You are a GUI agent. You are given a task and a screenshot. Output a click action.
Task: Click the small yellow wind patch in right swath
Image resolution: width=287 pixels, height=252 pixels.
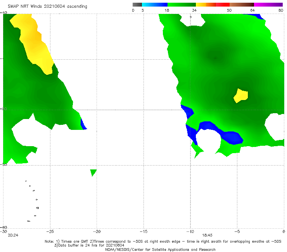tap(241, 96)
